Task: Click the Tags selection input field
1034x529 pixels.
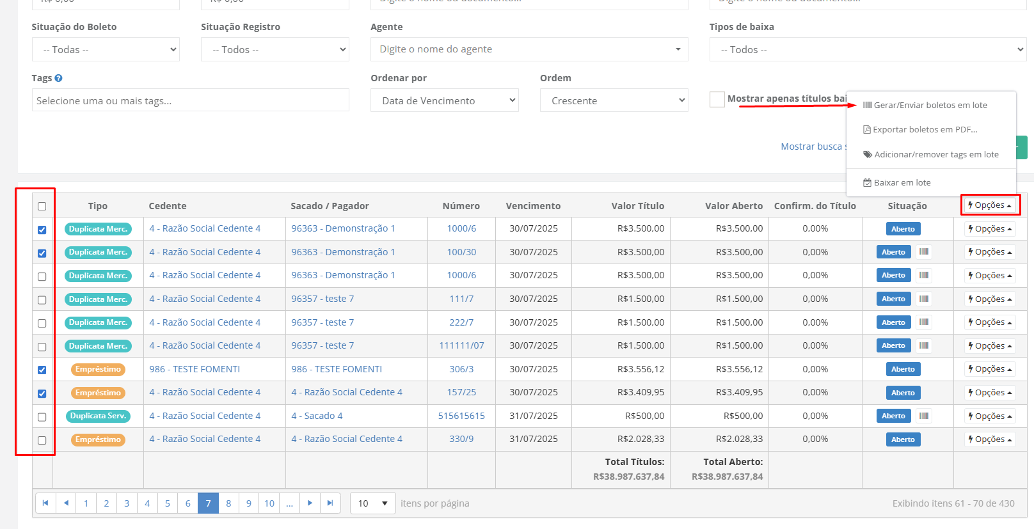Action: pyautogui.click(x=190, y=100)
